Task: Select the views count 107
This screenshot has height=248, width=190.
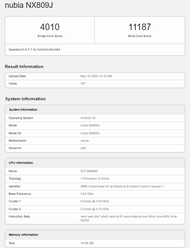Action: [x=83, y=84]
